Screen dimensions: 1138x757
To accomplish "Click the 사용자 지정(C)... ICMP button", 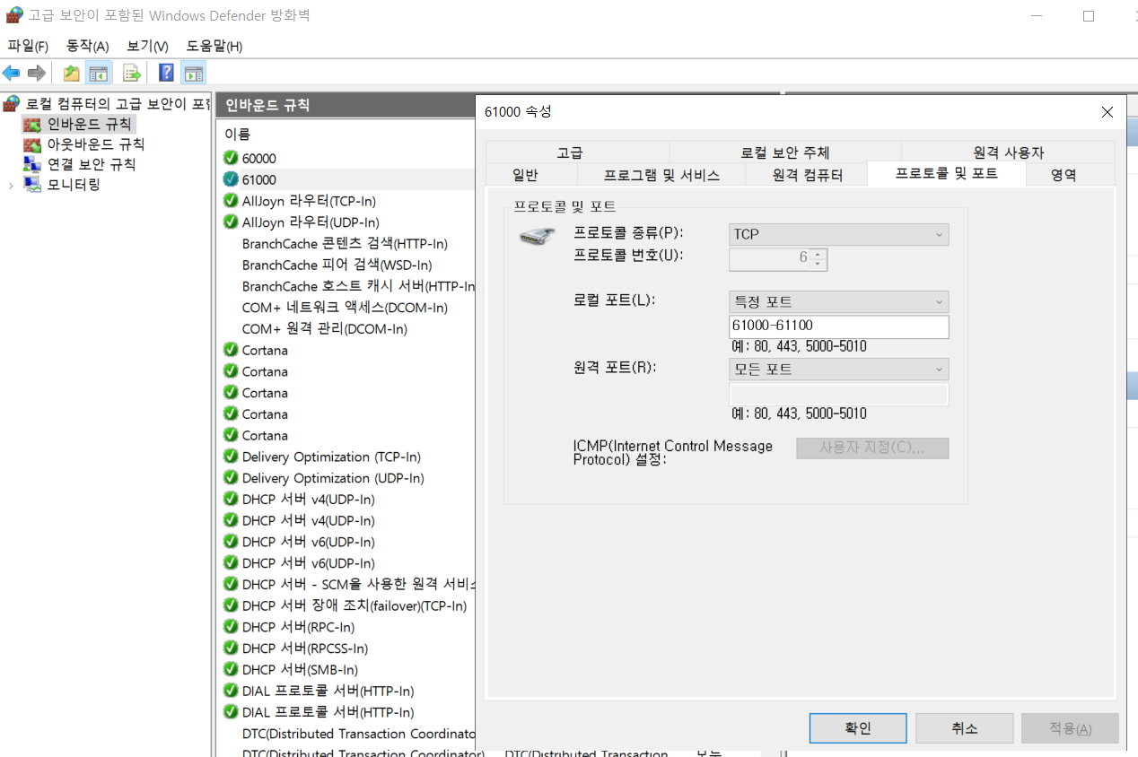I will pyautogui.click(x=872, y=448).
